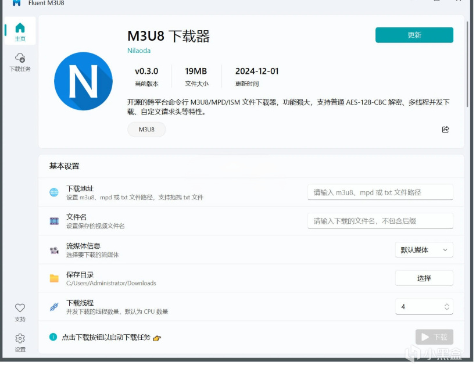Click the 更新 update button

click(x=414, y=35)
